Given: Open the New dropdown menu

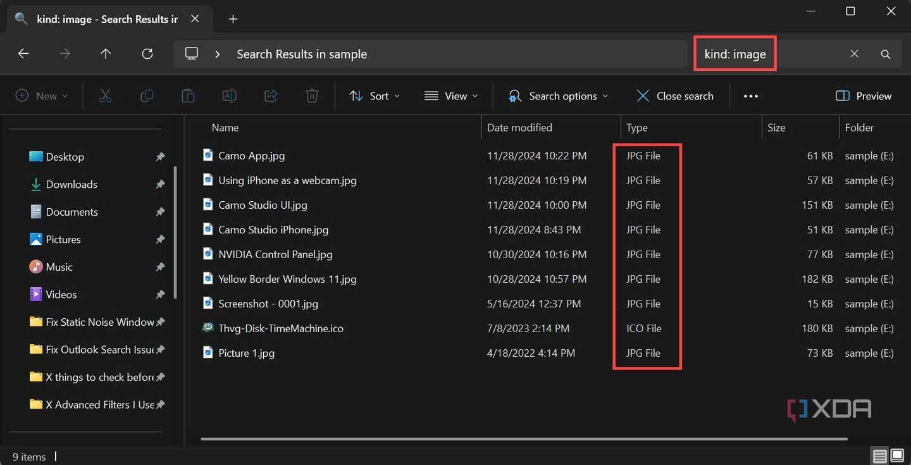Looking at the screenshot, I should (x=41, y=96).
